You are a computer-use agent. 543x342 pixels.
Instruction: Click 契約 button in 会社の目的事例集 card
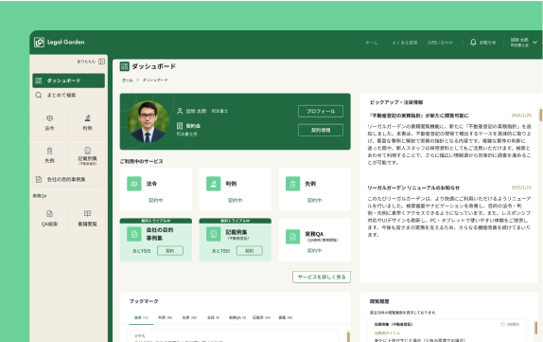170,251
